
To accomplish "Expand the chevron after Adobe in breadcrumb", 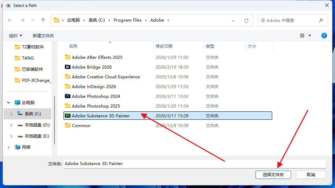I will click(168, 20).
